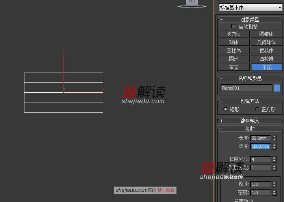Click the highlighted 平面 button
Viewport: 284px width, 202px height.
266,67
